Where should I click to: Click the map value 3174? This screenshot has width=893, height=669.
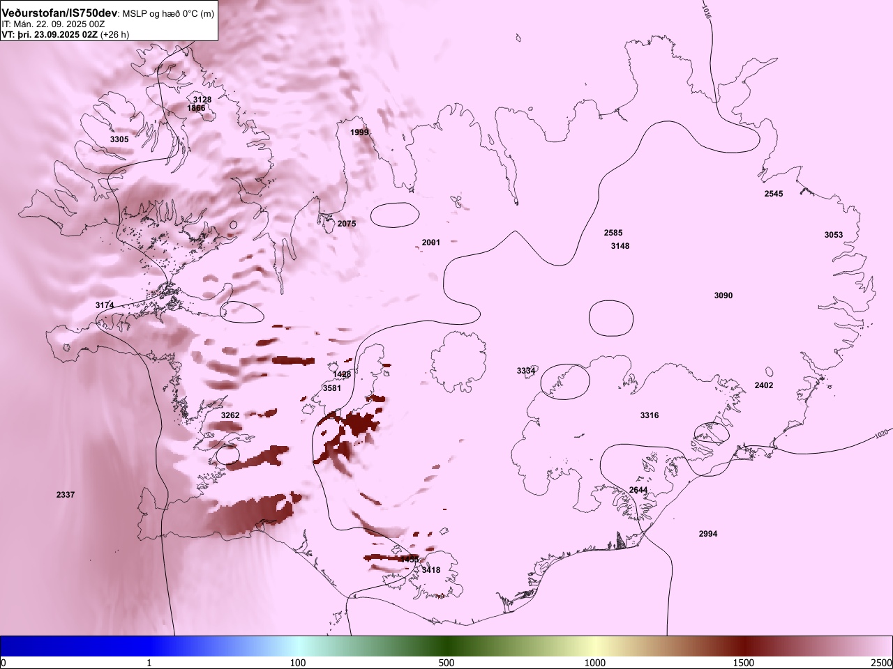[105, 305]
